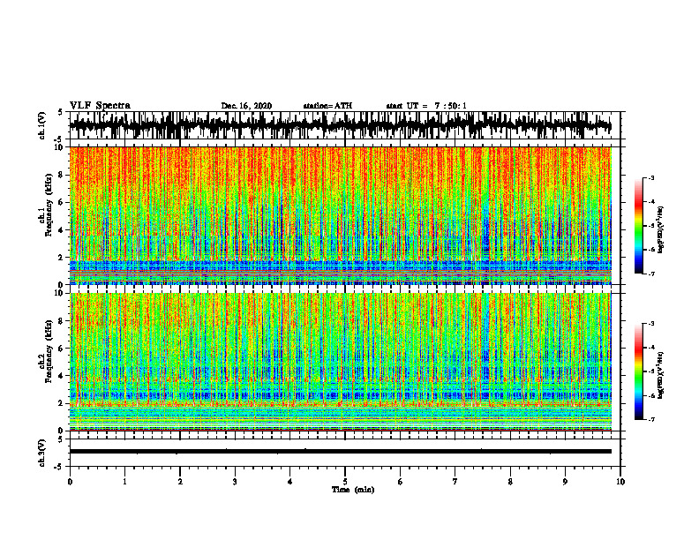Viewport: 699px width, 540px height.
Task: Click ch.1 frequency axis tick "6"
Action: 61,202
